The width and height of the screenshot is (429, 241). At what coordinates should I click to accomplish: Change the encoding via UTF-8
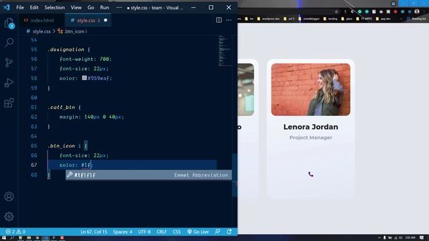coord(144,232)
